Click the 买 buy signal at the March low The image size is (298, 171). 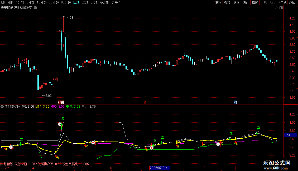click(x=57, y=157)
